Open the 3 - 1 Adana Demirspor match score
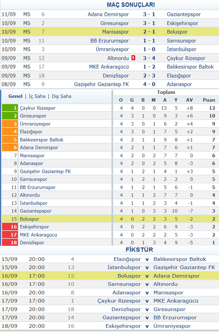 point(149,14)
